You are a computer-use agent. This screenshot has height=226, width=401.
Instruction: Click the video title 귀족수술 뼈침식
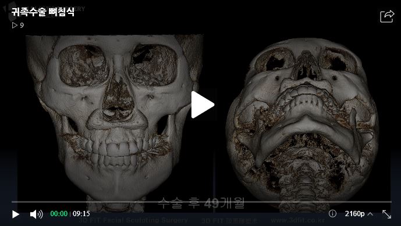coord(42,12)
